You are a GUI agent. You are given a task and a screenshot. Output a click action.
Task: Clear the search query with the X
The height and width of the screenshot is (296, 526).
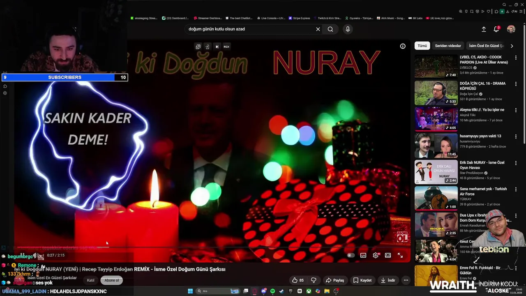click(318, 29)
